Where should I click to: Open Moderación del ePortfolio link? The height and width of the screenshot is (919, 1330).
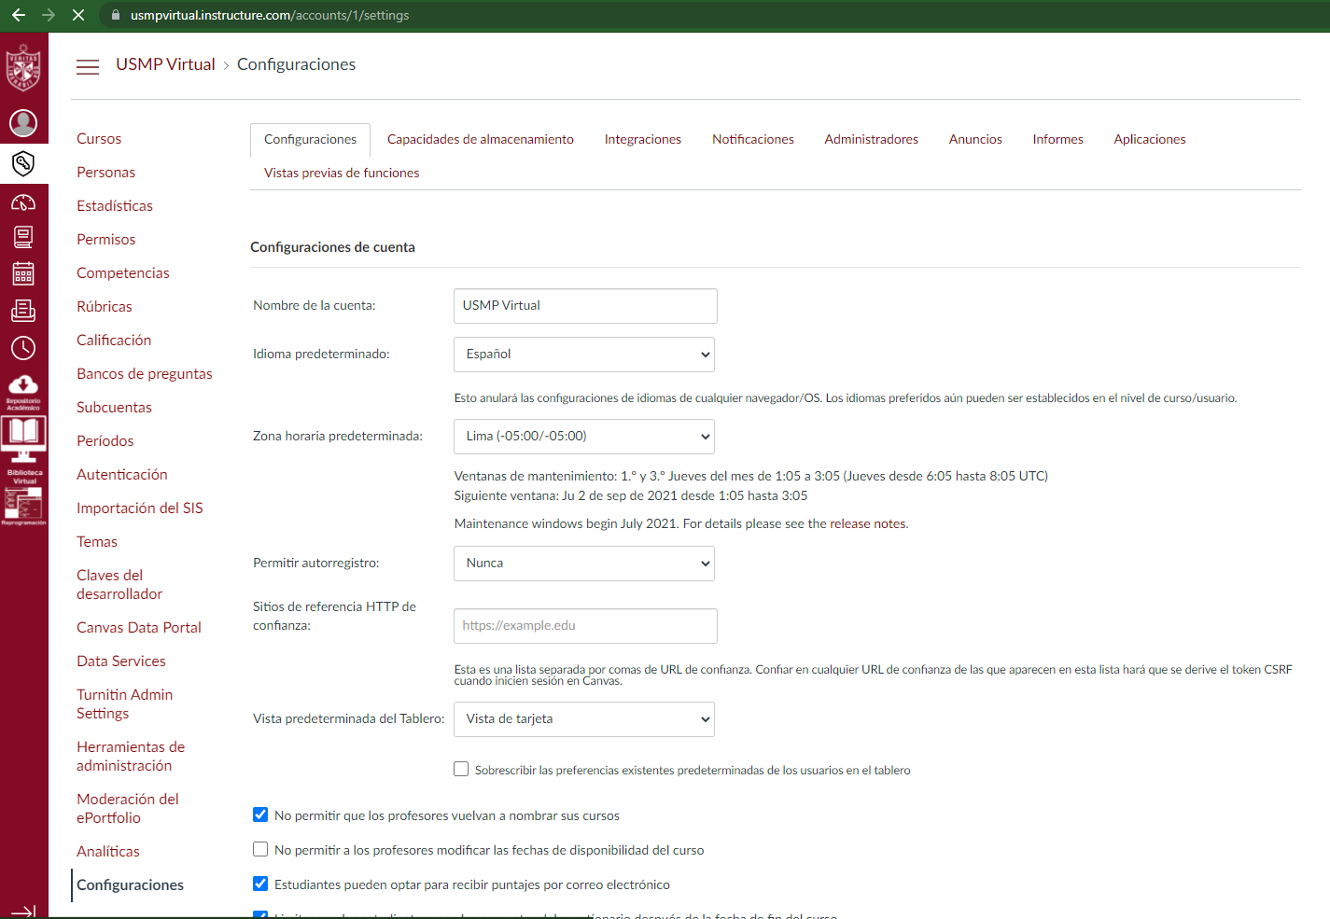click(128, 809)
